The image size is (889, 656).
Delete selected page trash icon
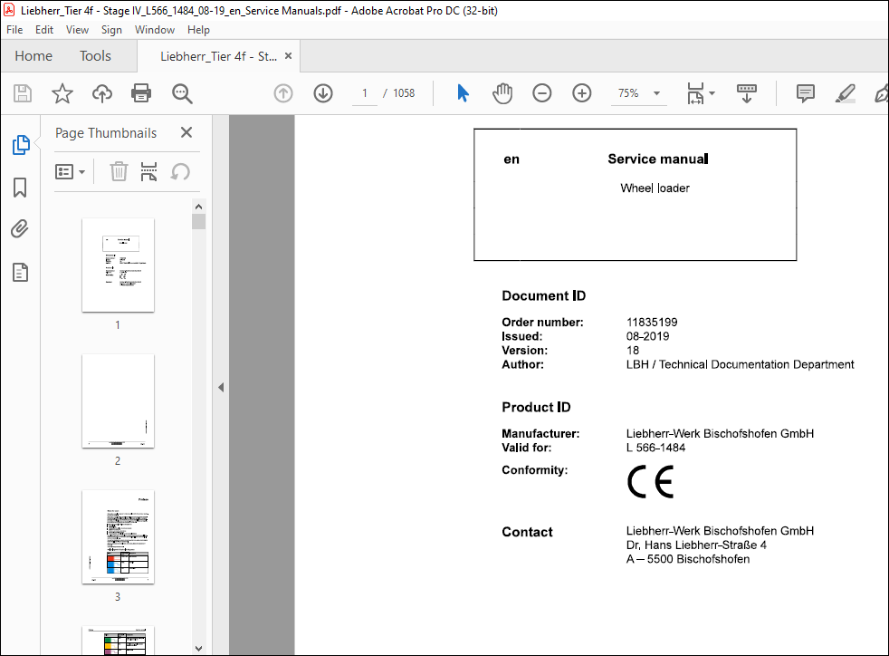coord(119,171)
